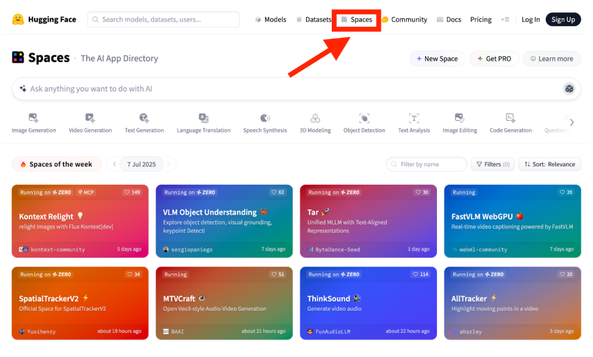The image size is (593, 357).
Task: Click the New Space button
Action: 437,59
